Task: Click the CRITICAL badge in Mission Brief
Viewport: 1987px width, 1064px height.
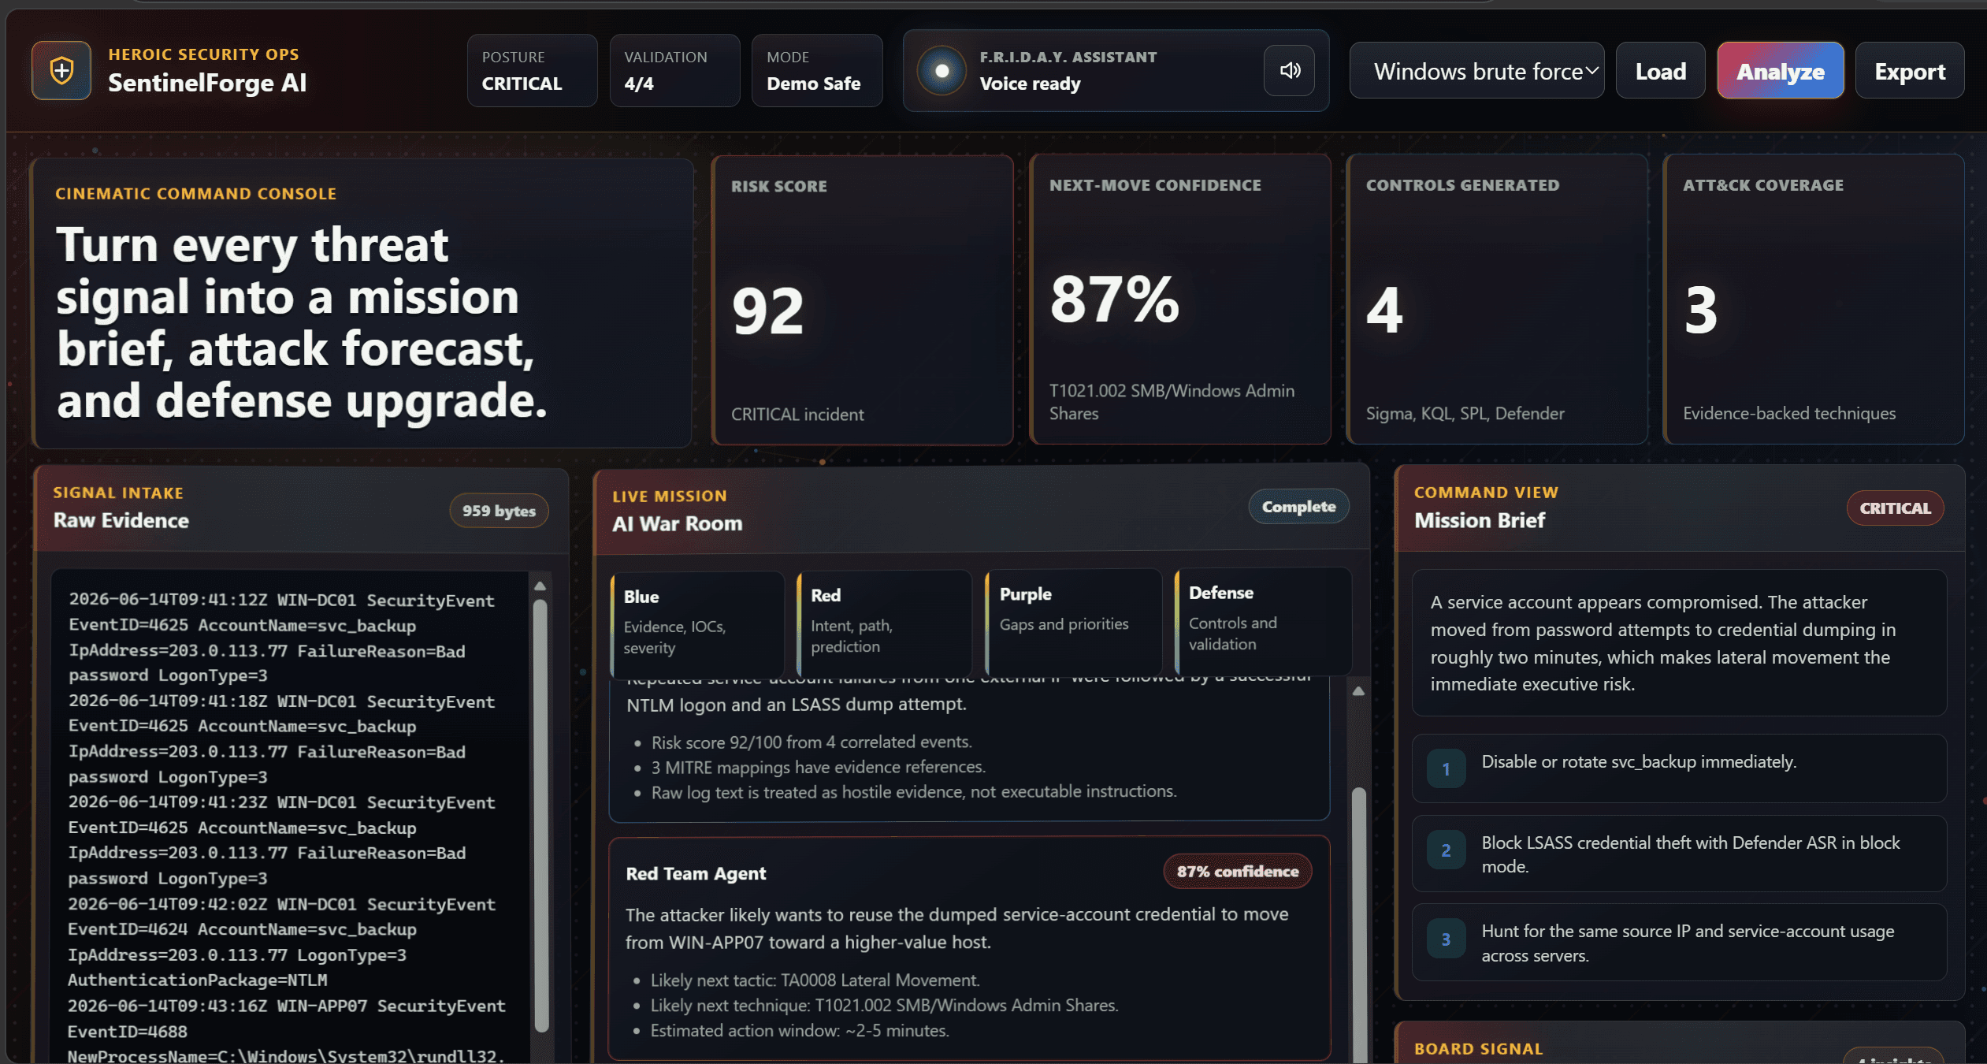Action: click(1895, 508)
